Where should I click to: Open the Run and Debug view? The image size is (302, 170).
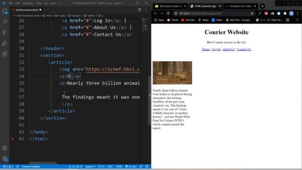5,43
